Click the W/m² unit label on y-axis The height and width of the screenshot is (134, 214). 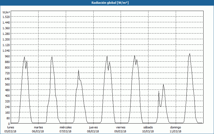6,12
